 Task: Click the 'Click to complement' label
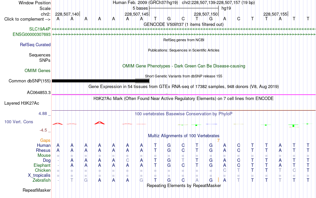click(x=27, y=19)
